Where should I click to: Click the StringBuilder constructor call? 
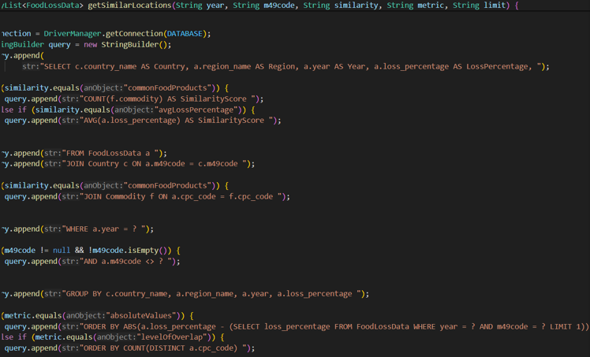point(134,44)
